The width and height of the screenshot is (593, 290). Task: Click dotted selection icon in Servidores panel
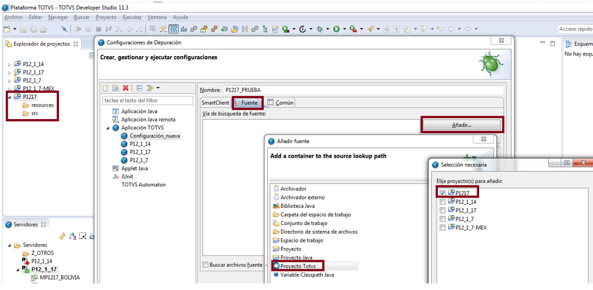click(x=83, y=236)
